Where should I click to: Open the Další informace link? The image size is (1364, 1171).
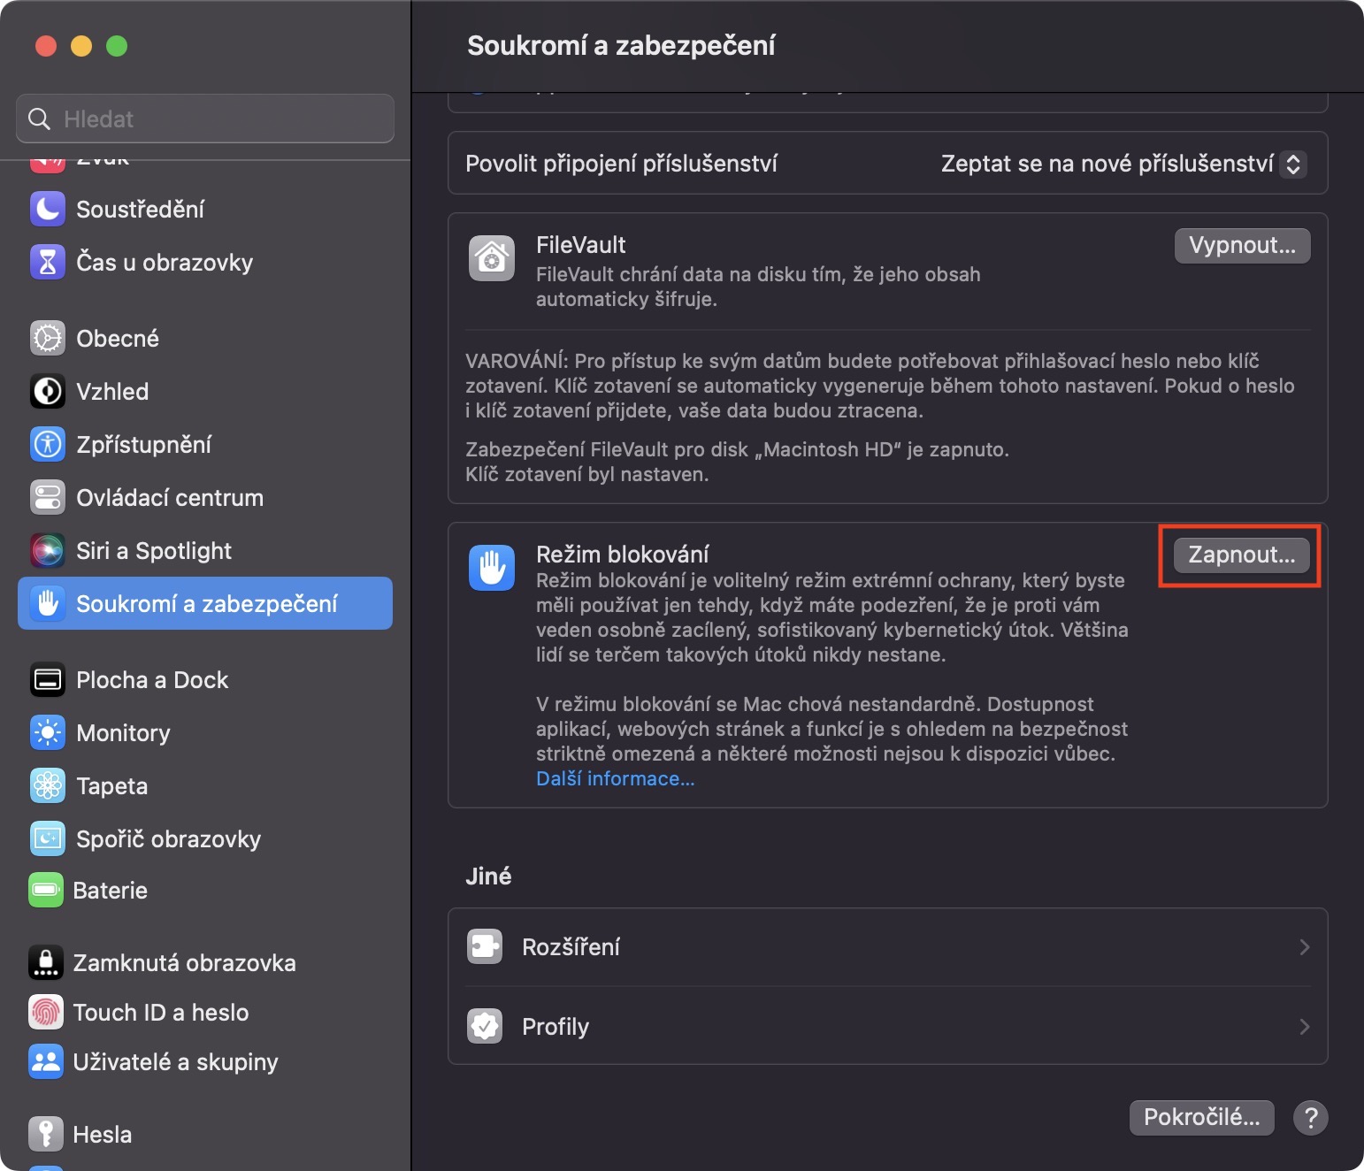(616, 779)
